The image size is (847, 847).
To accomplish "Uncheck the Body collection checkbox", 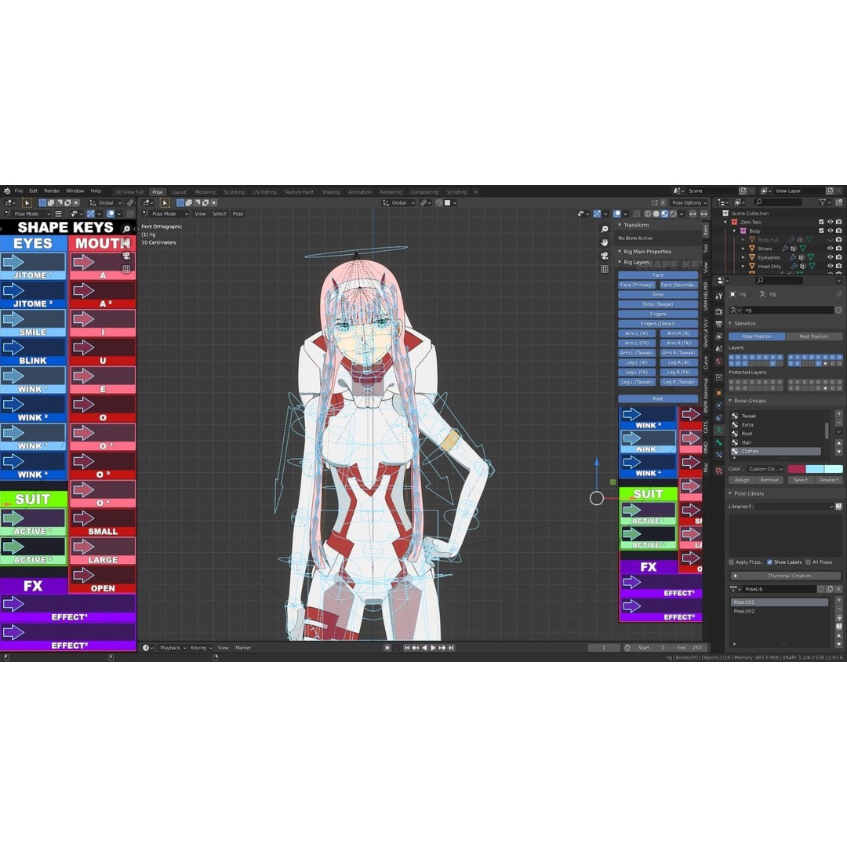I will click(822, 231).
